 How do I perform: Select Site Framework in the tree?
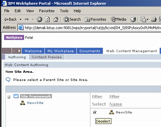click(x=36, y=96)
